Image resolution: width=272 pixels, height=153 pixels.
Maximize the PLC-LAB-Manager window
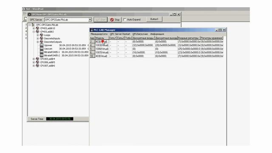click(x=220, y=30)
